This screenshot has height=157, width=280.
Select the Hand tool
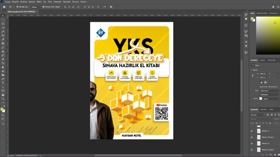(x=3, y=95)
